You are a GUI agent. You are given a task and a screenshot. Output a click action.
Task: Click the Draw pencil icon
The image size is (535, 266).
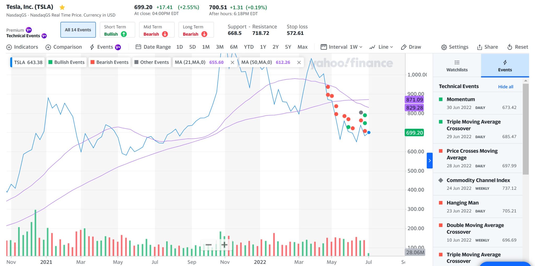pos(404,47)
